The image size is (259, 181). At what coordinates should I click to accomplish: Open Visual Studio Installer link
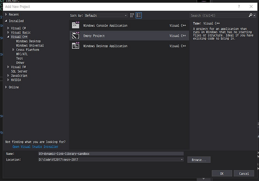point(35,147)
